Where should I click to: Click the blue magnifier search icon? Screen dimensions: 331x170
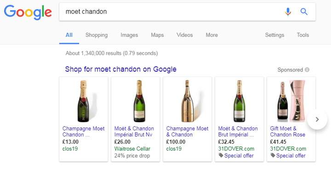(304, 11)
